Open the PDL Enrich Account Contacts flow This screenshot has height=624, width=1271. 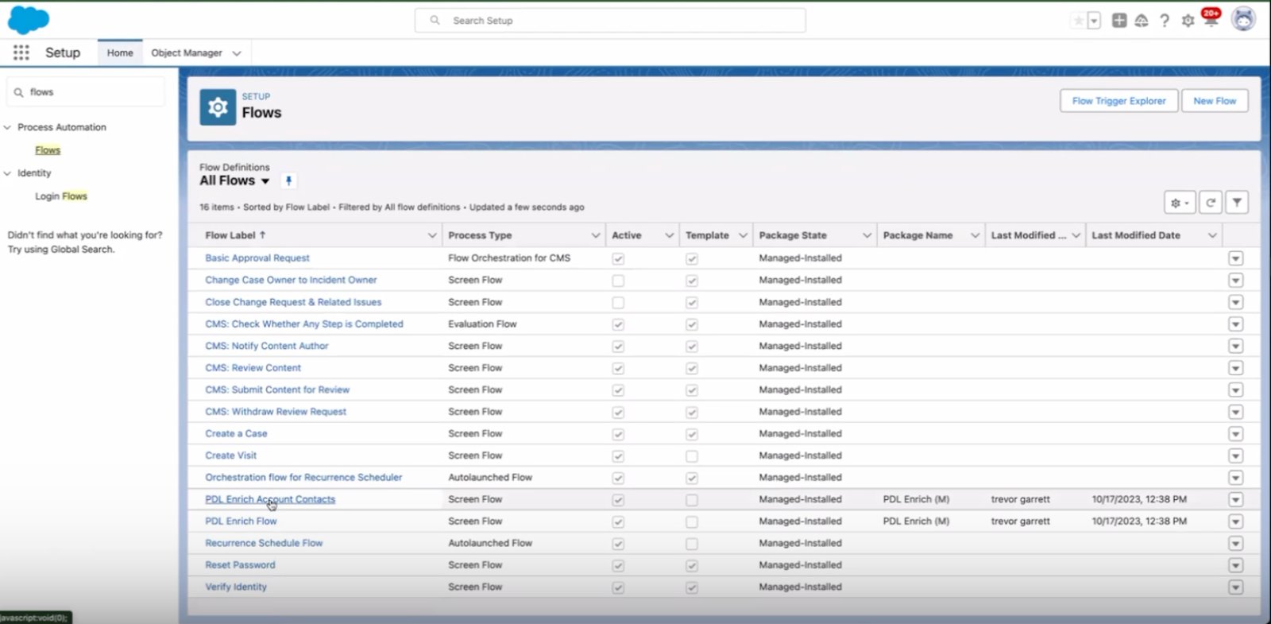[270, 499]
